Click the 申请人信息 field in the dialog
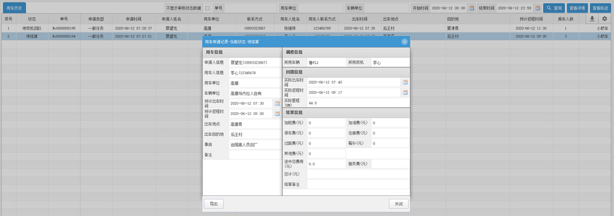 [x=255, y=62]
